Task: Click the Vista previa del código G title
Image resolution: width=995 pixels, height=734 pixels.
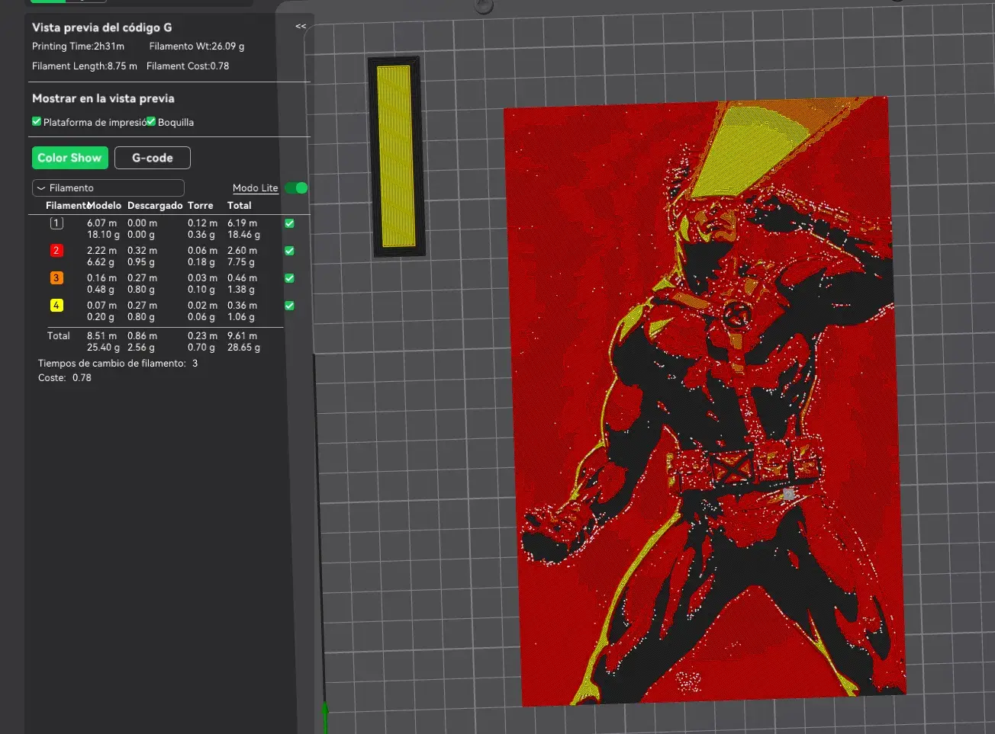Action: point(102,27)
